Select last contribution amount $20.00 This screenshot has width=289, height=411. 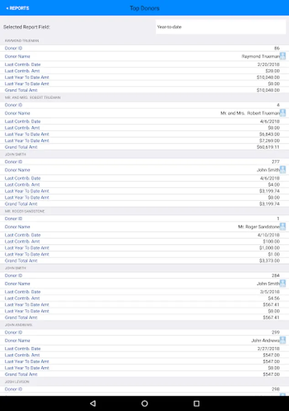click(273, 71)
